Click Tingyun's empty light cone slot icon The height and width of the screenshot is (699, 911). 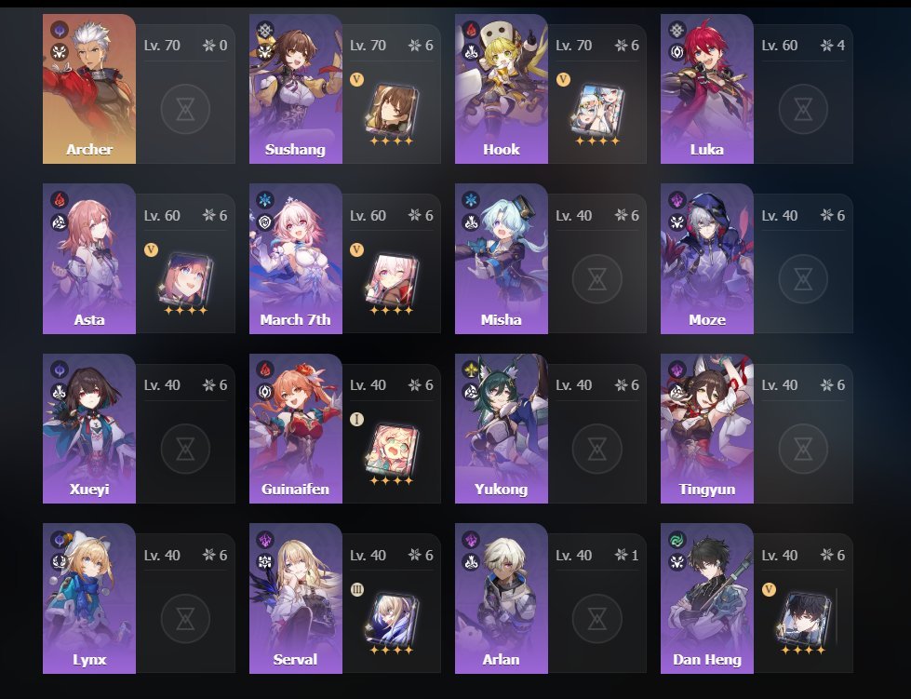(x=803, y=449)
